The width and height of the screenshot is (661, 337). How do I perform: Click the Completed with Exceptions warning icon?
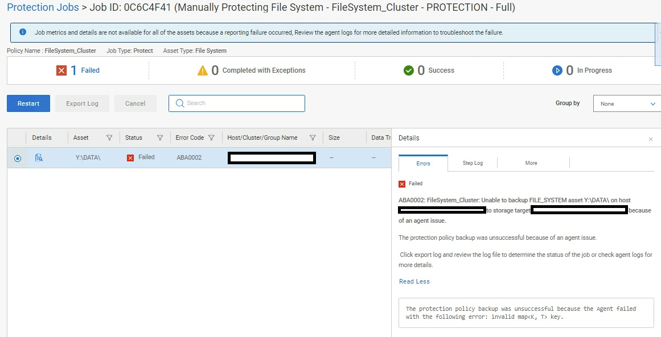click(x=203, y=70)
